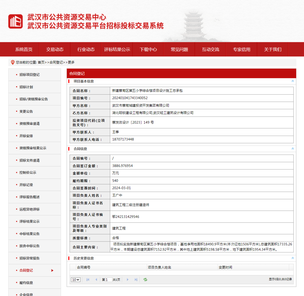Click 首页 link in breadcrumb

(x=41, y=62)
